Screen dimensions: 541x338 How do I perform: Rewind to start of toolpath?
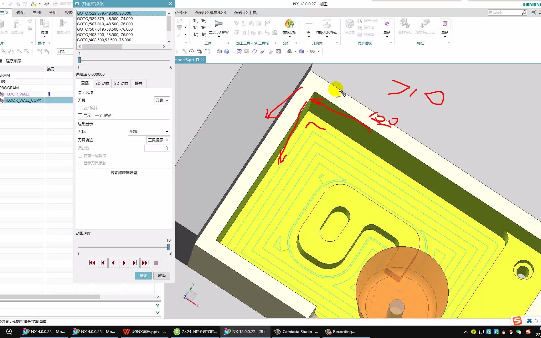[92, 263]
